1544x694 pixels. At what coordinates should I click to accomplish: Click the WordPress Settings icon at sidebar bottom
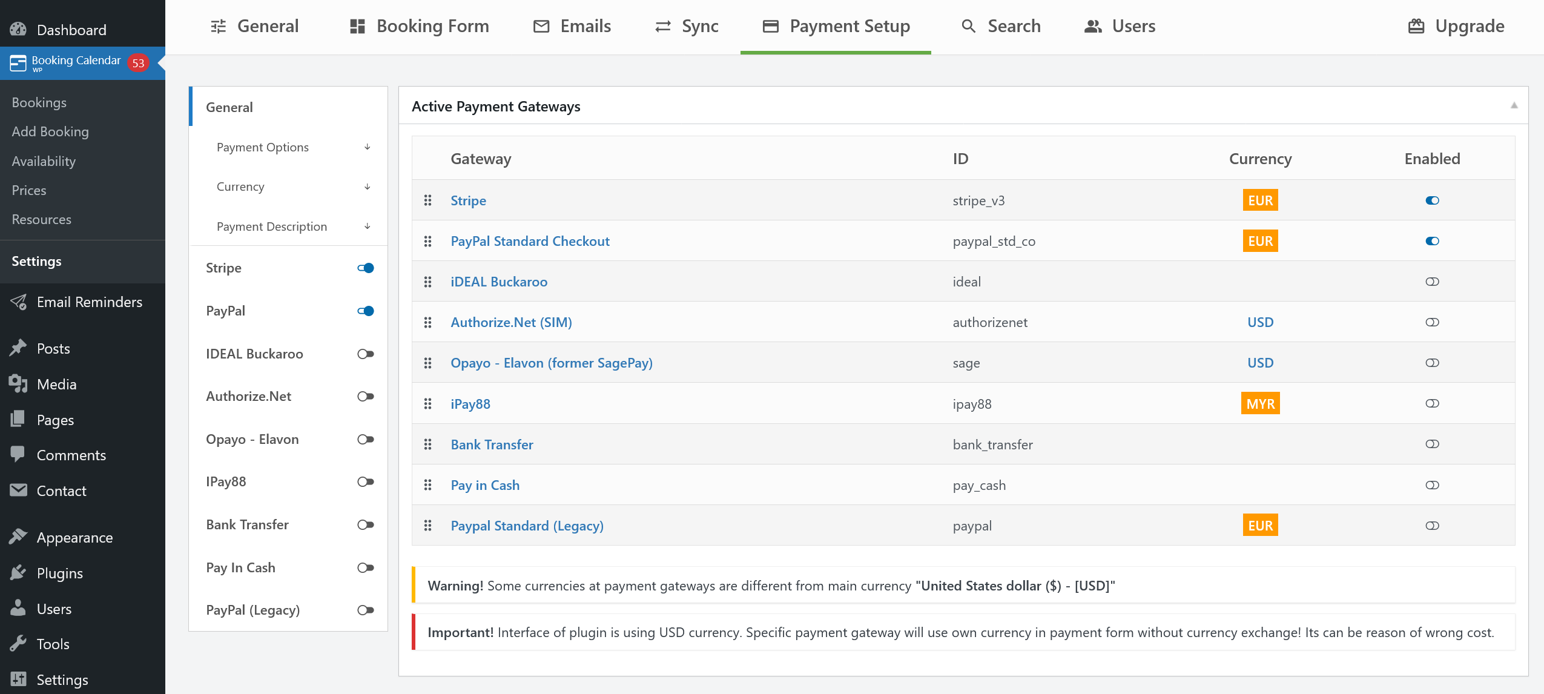(18, 679)
